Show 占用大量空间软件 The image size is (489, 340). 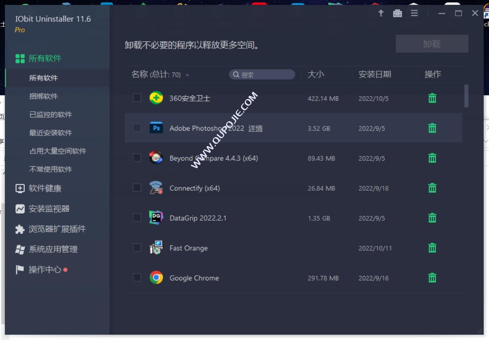(x=57, y=151)
